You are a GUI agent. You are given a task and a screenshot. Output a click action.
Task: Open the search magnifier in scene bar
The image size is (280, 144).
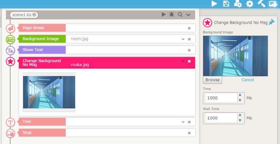tap(180, 15)
